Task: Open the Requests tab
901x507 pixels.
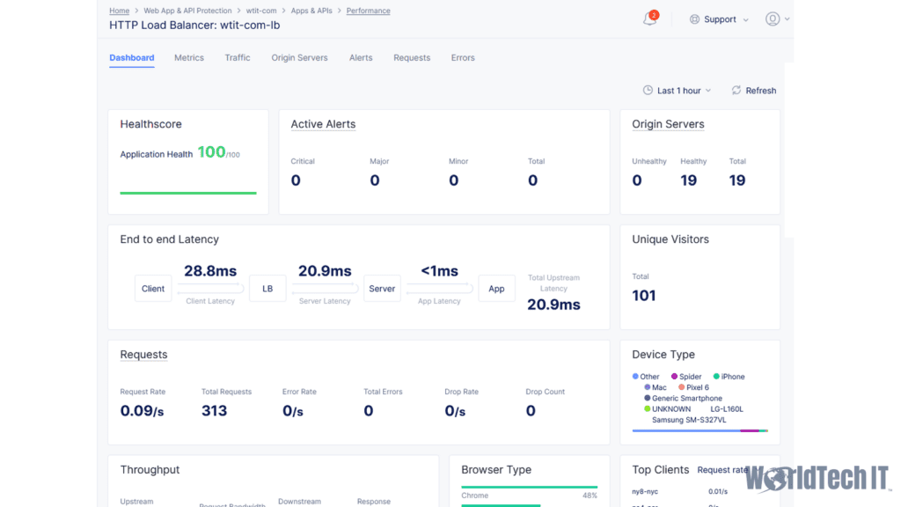Action: 412,57
